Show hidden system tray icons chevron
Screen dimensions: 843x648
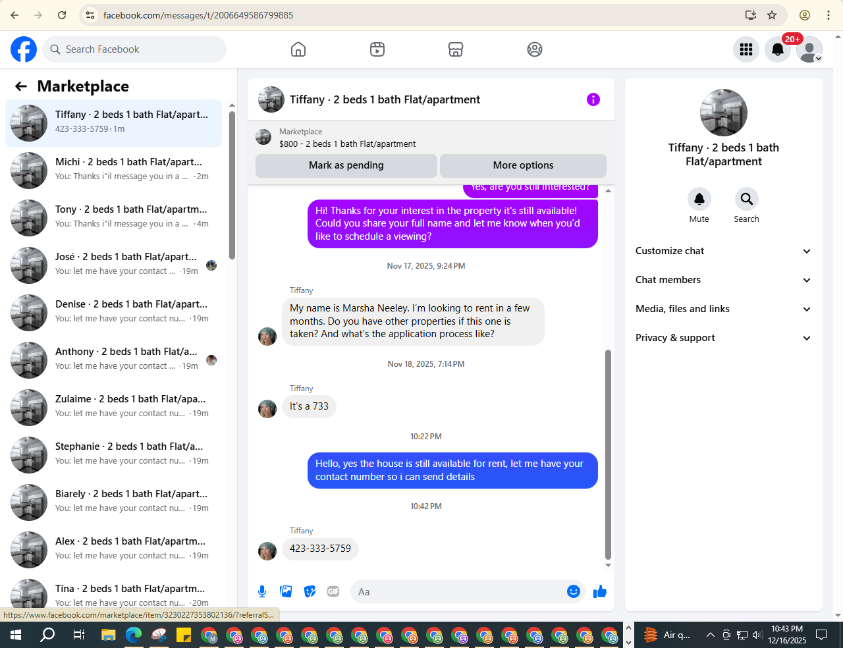tap(711, 635)
